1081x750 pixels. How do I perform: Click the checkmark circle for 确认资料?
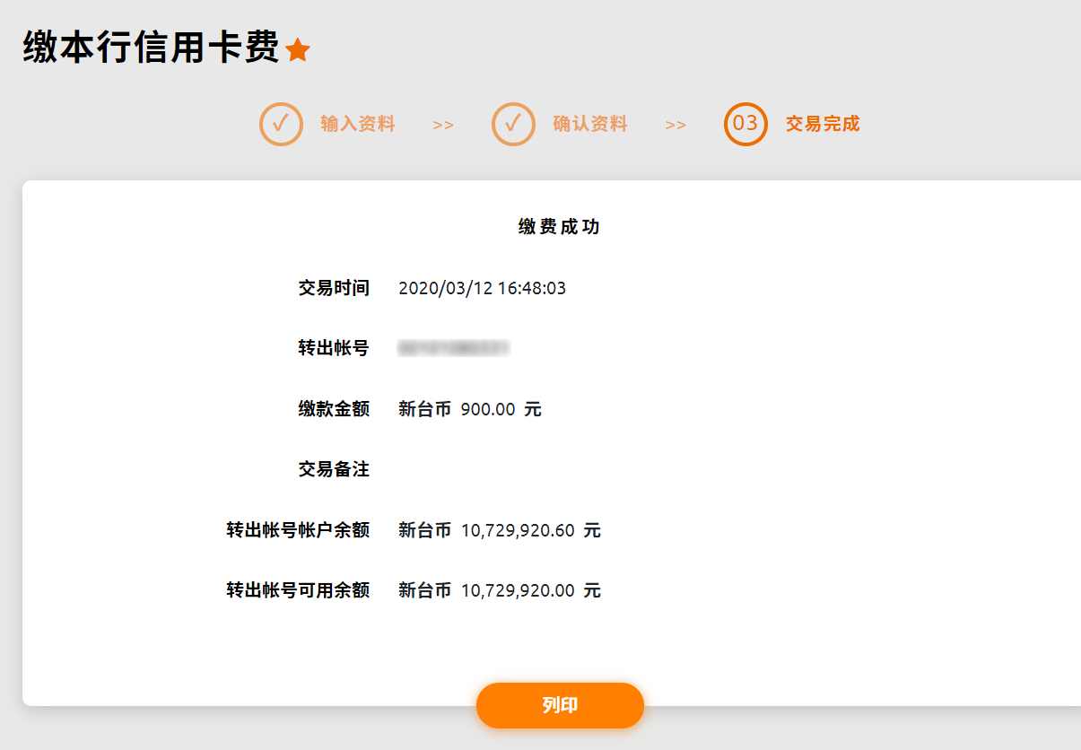pyautogui.click(x=513, y=124)
